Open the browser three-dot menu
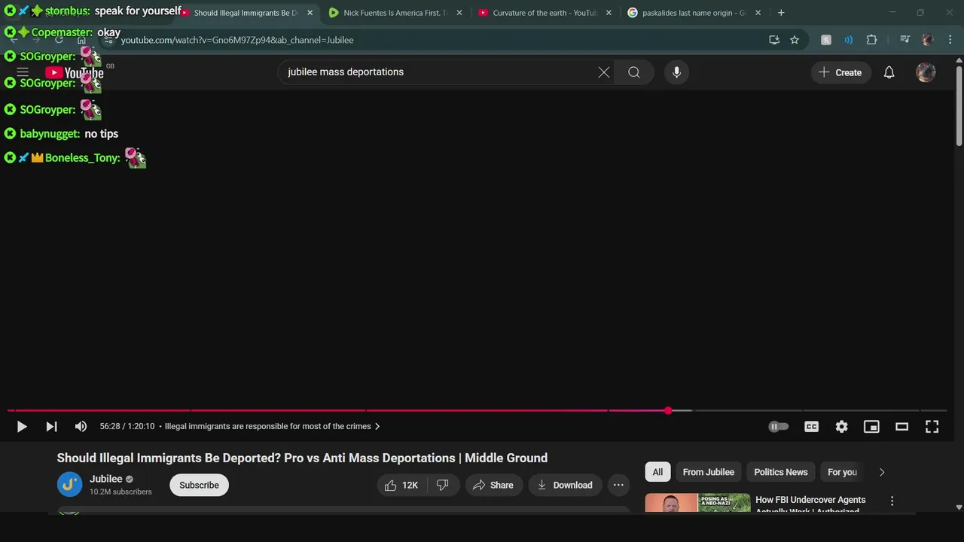The height and width of the screenshot is (542, 964). point(949,40)
